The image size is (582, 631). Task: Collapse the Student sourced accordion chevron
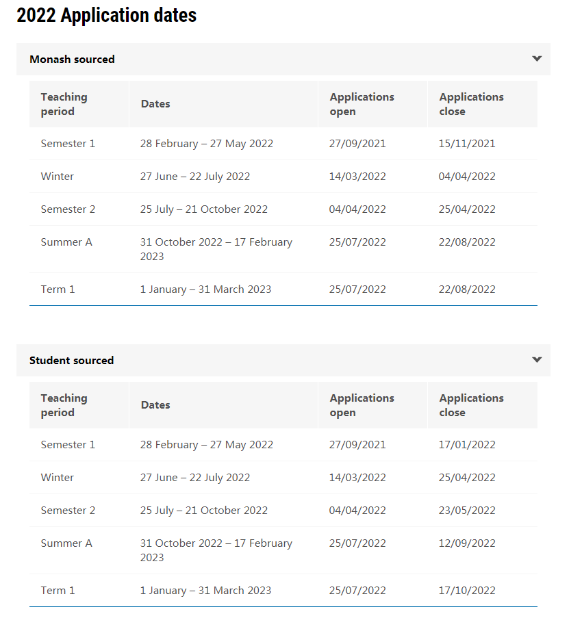coord(537,360)
